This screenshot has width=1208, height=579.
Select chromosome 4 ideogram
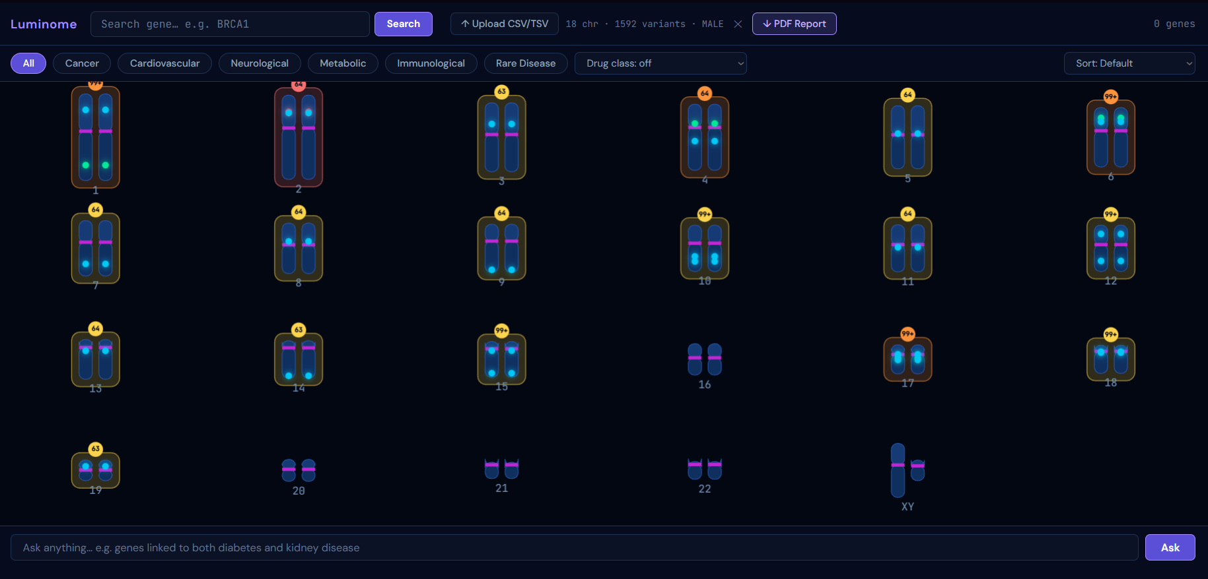click(705, 137)
